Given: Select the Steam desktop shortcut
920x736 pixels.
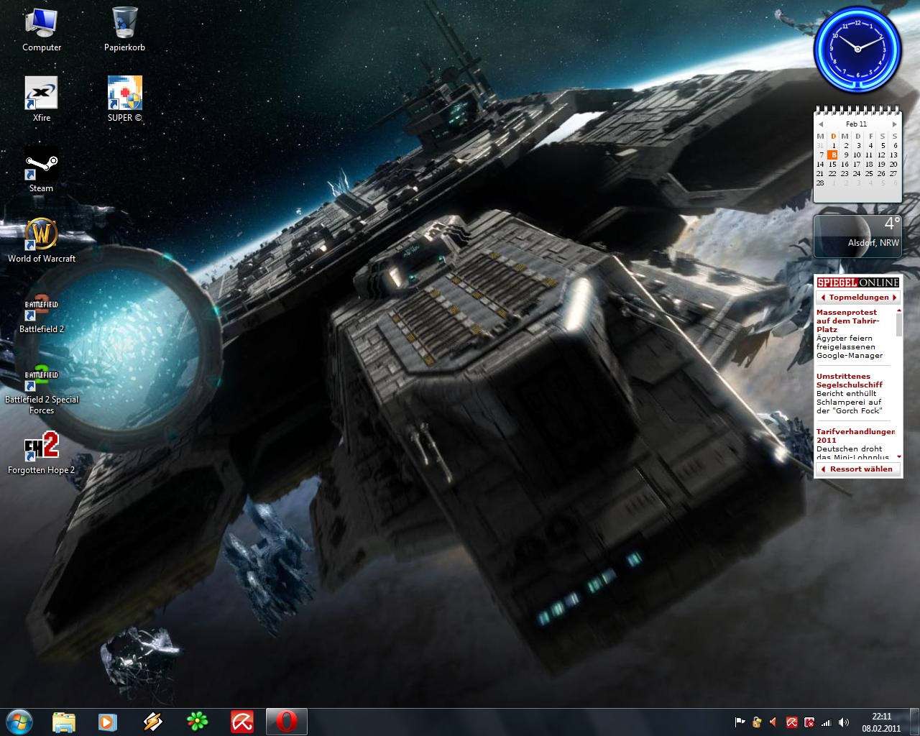Looking at the screenshot, I should point(42,170).
